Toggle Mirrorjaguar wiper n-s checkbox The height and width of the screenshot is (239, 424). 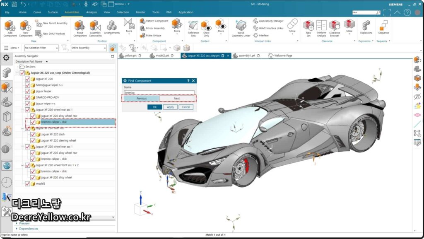click(27, 85)
